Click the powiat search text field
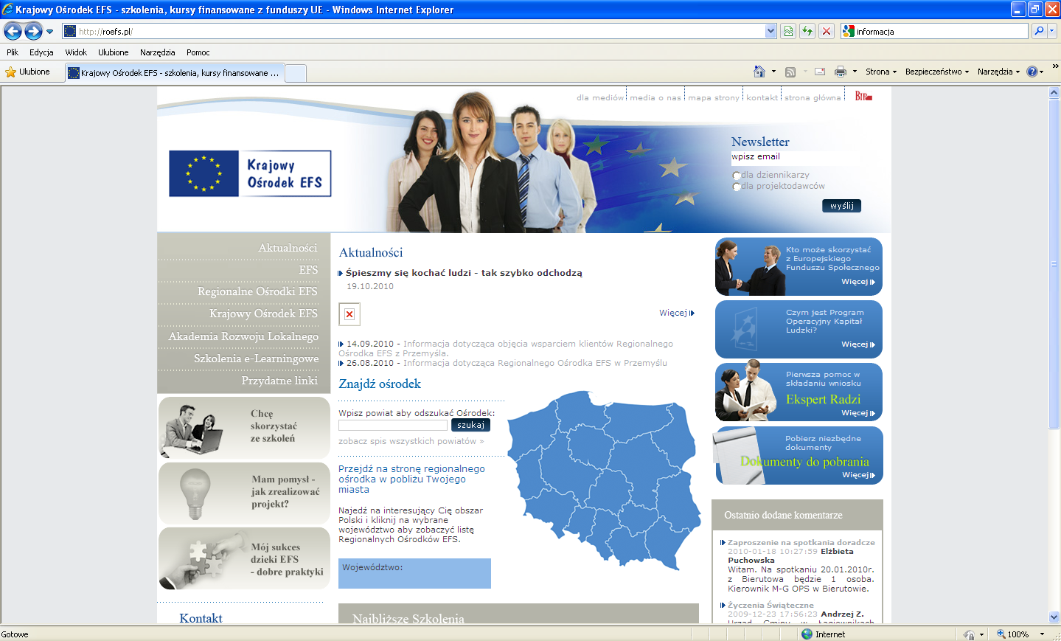Viewport: 1061px width, 641px height. click(x=393, y=425)
